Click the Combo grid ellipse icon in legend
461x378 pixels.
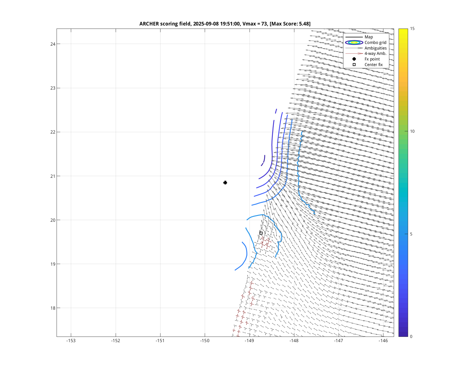[354, 43]
